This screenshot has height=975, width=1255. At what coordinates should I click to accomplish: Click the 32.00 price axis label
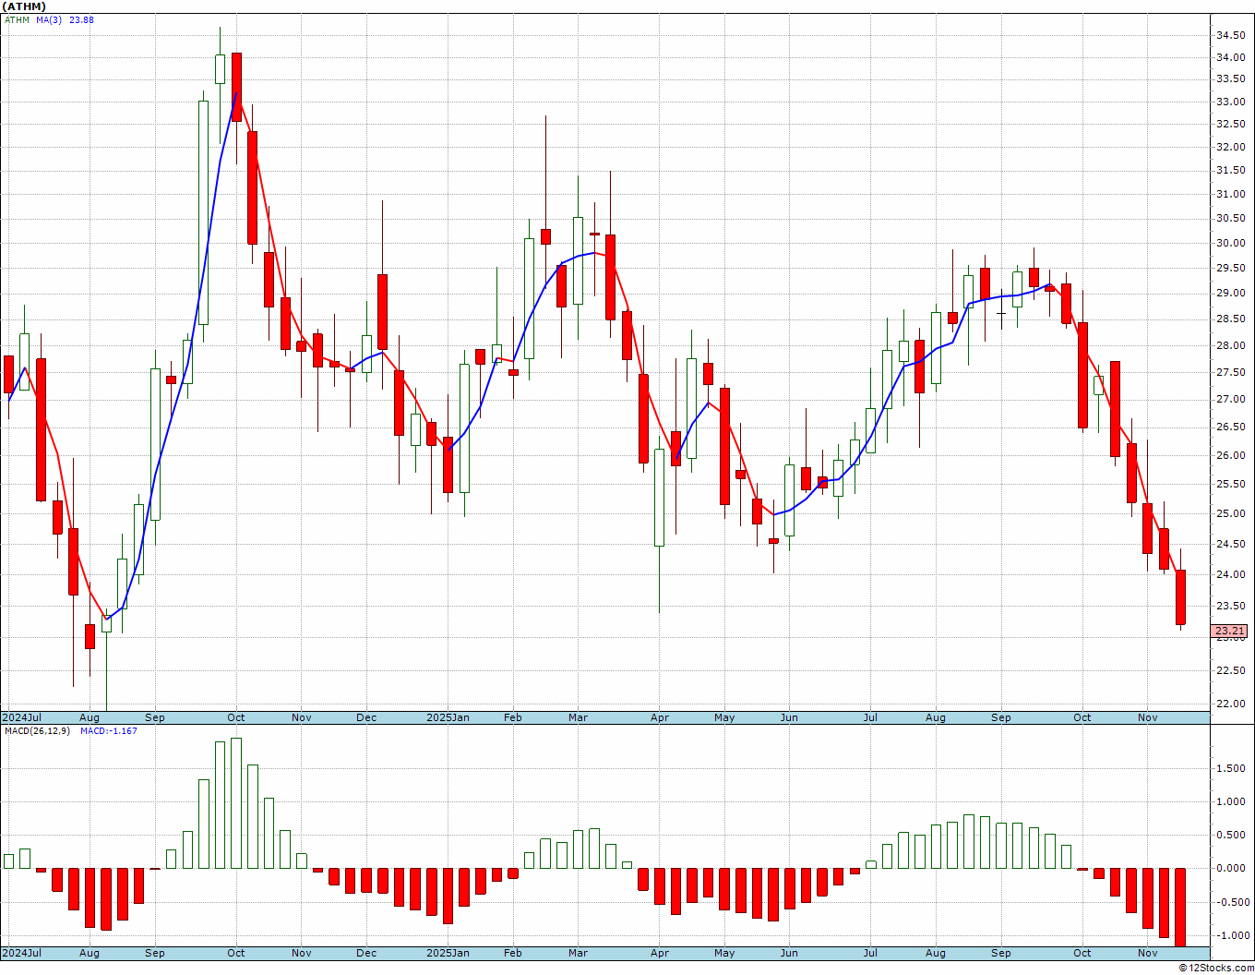tap(1229, 147)
